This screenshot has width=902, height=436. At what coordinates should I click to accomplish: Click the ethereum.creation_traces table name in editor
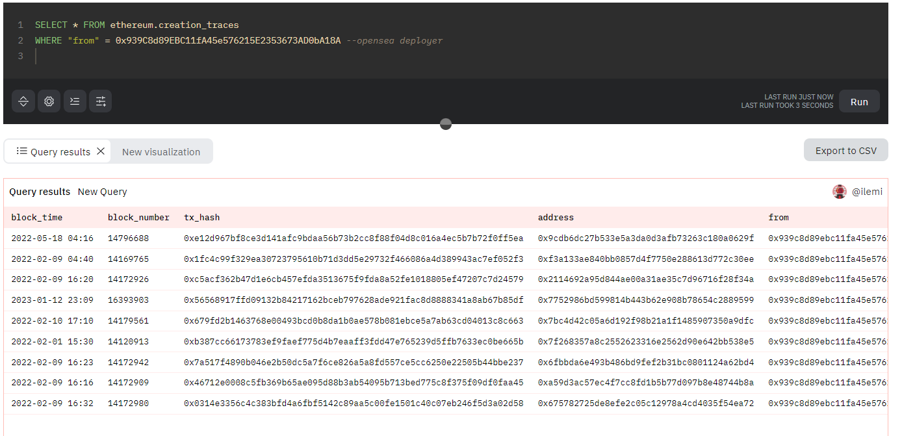click(x=175, y=25)
